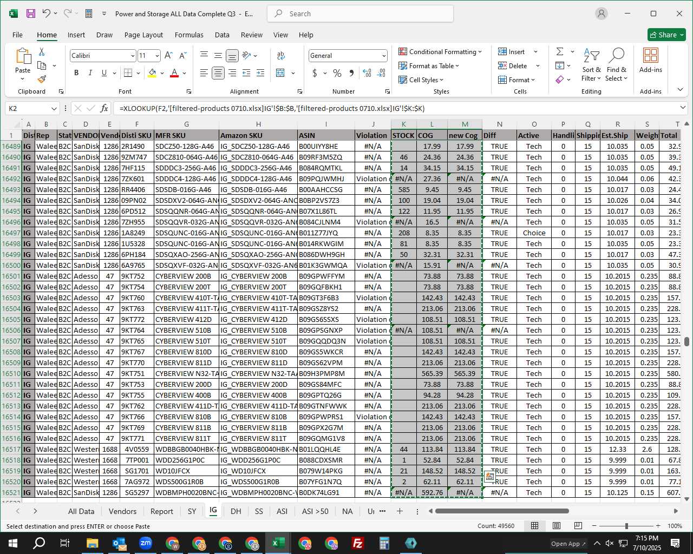Toggle Italic formatting
Screen dimensions: 693x554
click(x=90, y=72)
